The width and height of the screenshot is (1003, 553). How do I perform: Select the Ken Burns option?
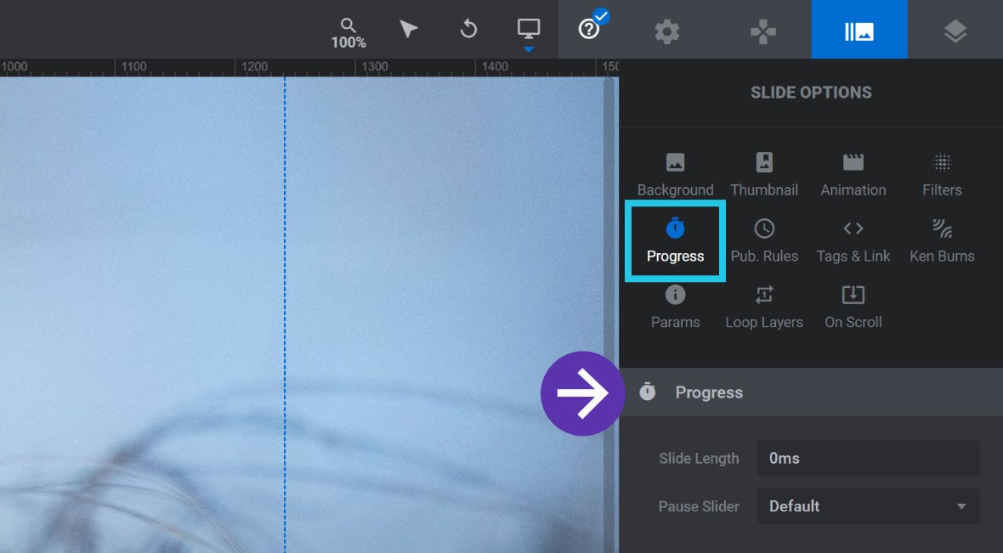point(943,241)
